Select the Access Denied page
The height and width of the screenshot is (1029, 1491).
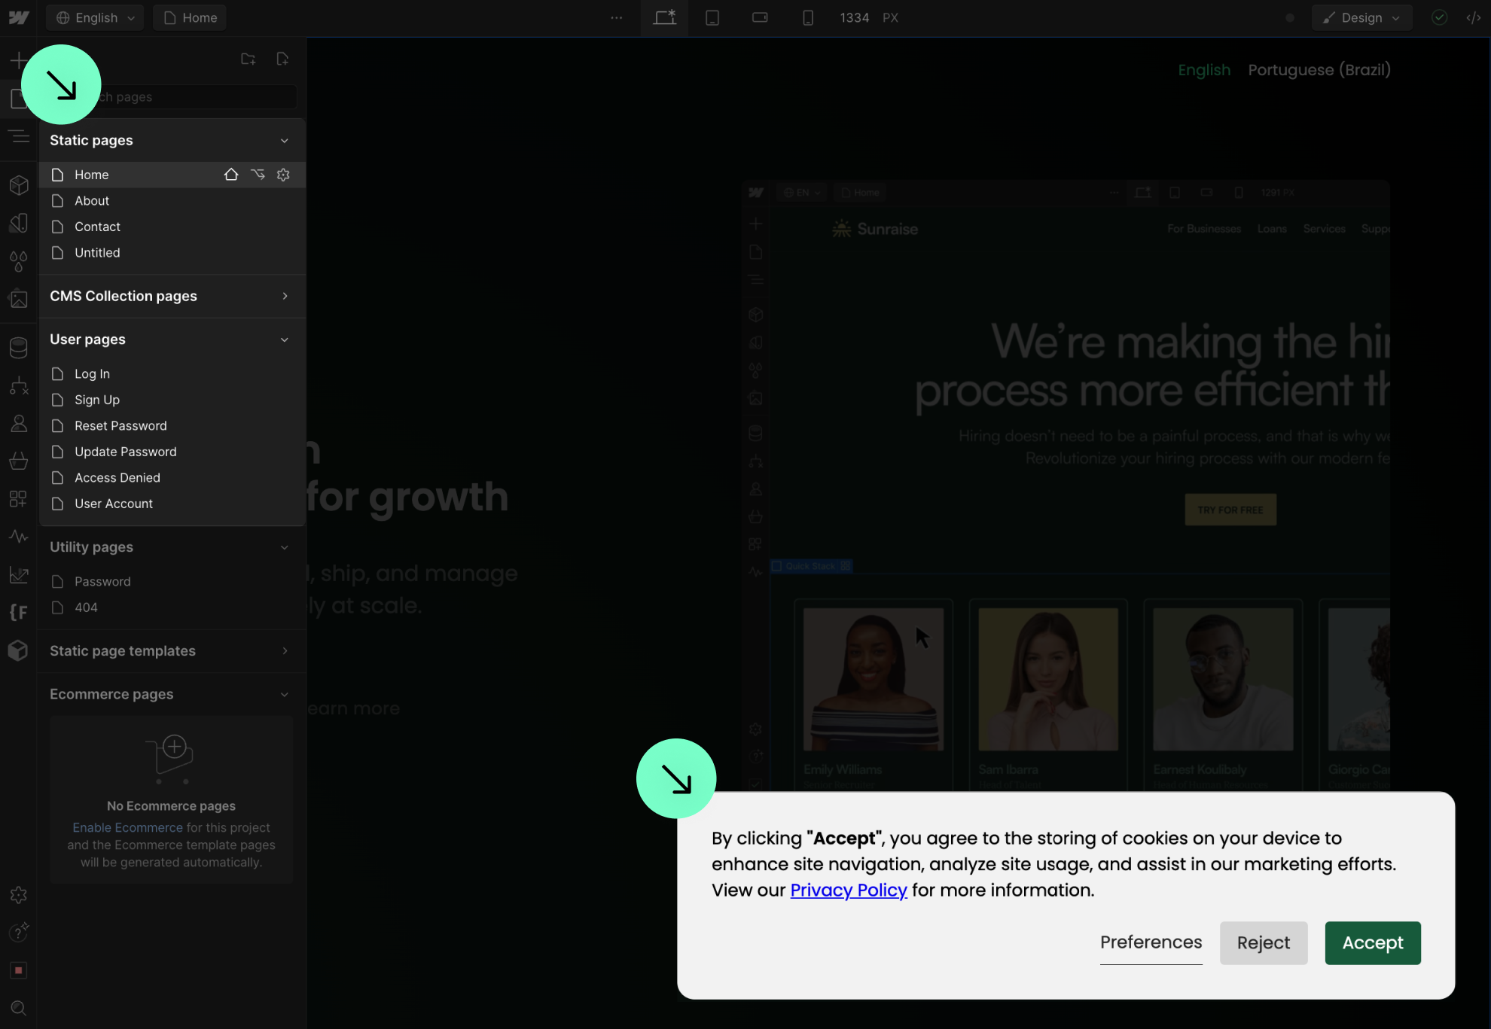[x=172, y=478]
